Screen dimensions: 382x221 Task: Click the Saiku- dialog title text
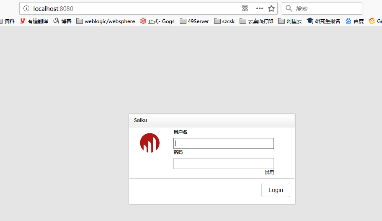click(x=141, y=120)
